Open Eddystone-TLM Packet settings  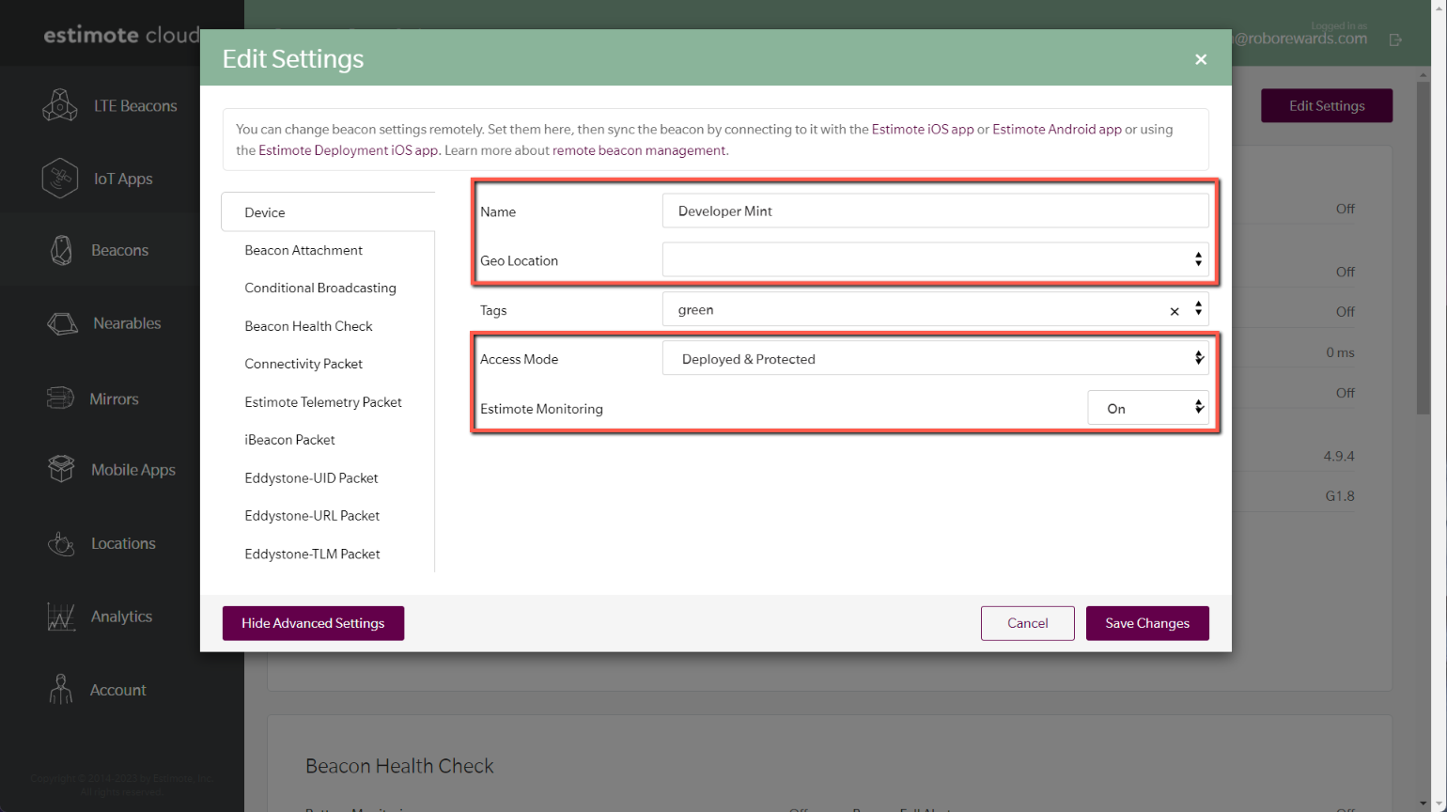[x=312, y=554]
